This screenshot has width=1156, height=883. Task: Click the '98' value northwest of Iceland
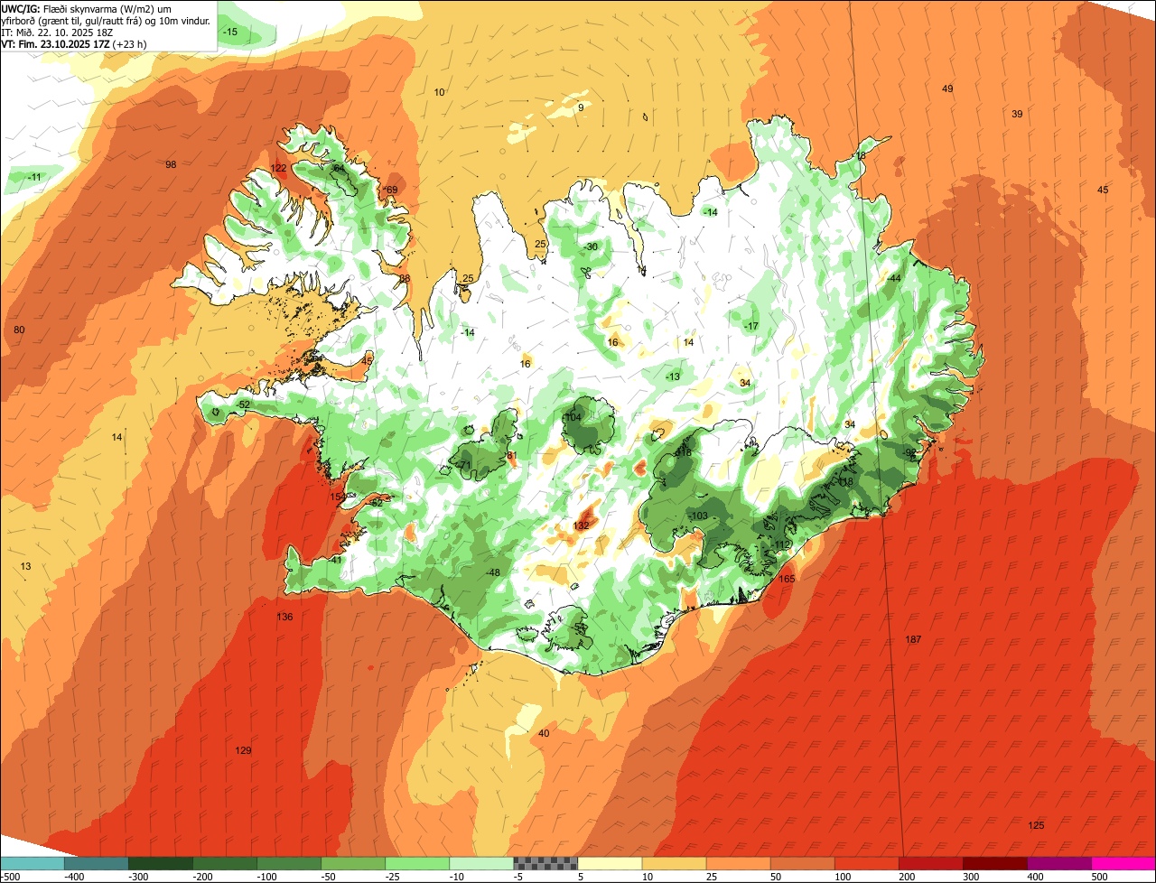click(x=171, y=164)
